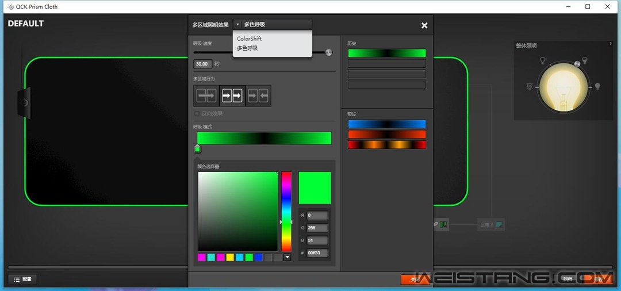Click the orange 关闭 button
The width and height of the screenshot is (621, 291).
(x=415, y=279)
